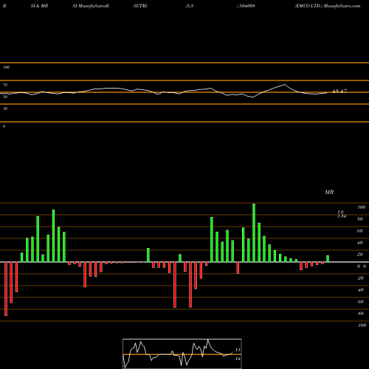369x369 pixels.
Task: Click the SI(TM) header label
Action: [140, 6]
